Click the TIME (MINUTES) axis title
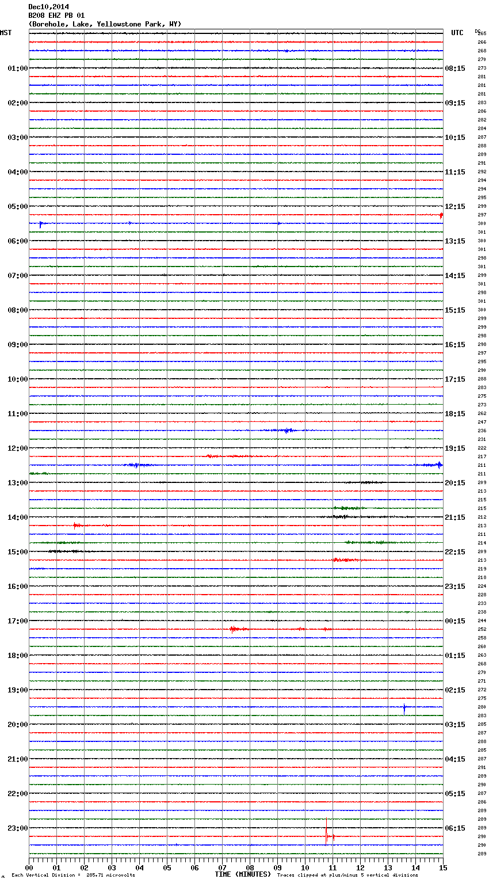489x883 pixels. pyautogui.click(x=243, y=874)
